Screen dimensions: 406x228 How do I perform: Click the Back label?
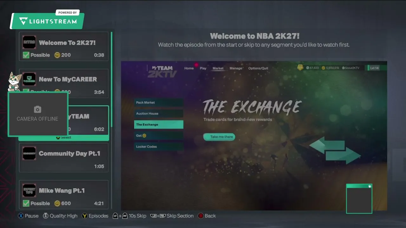(x=210, y=216)
